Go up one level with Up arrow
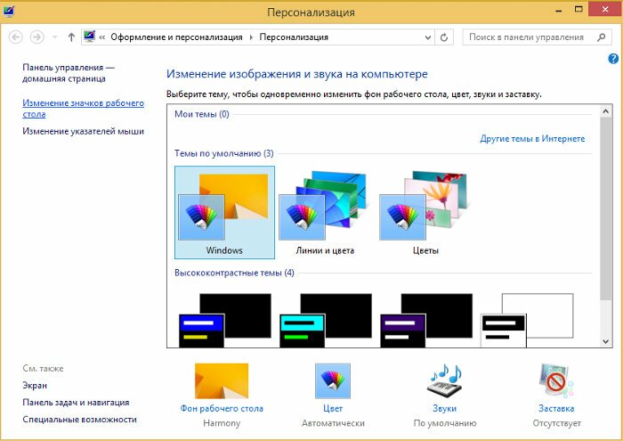 [71, 37]
